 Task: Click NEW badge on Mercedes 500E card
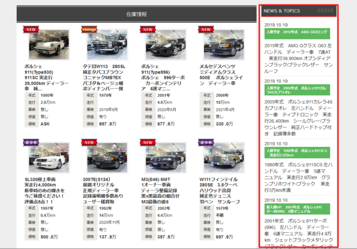pyautogui.click(x=206, y=30)
